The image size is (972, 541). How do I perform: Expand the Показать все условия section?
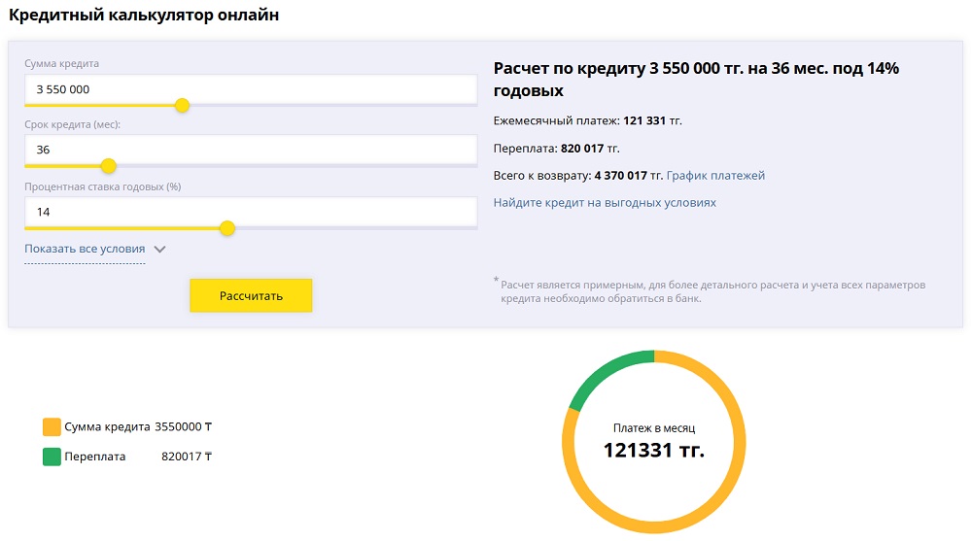(85, 249)
